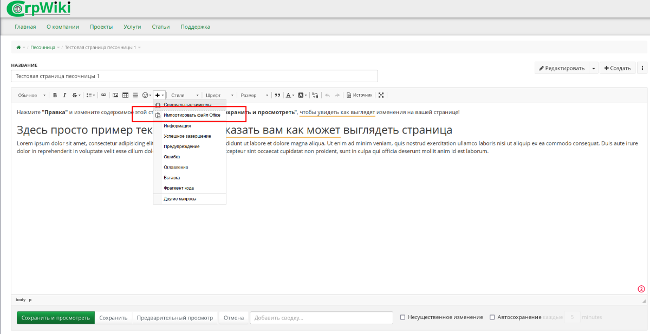
Task: Expand the dropdown arrow after Песочница breadcrumb
Action: [58, 48]
